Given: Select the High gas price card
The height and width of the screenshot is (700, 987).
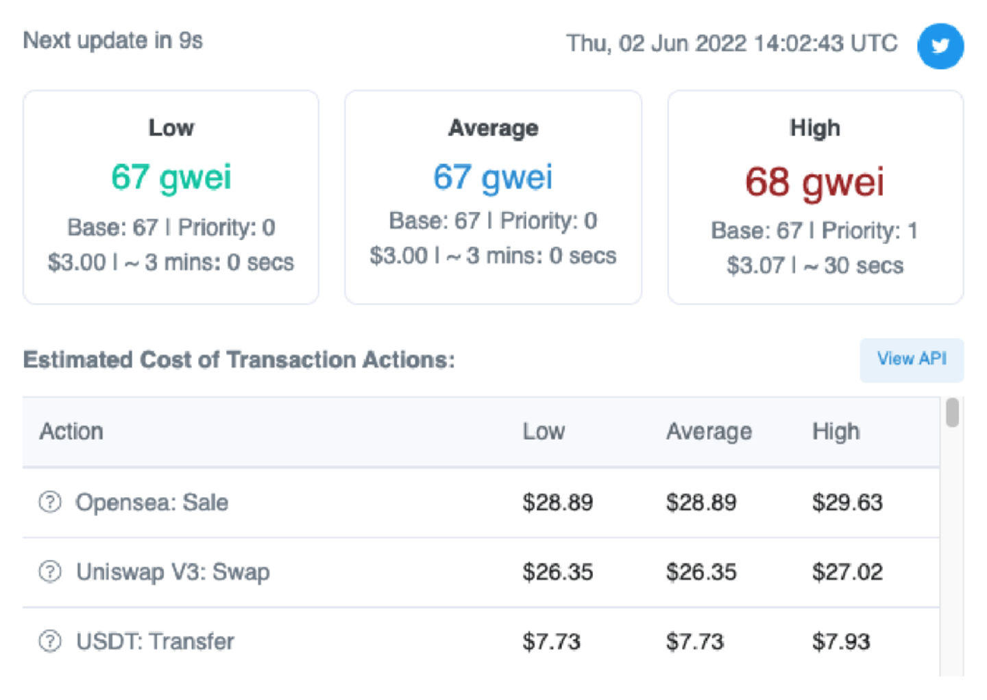Looking at the screenshot, I should [x=815, y=197].
